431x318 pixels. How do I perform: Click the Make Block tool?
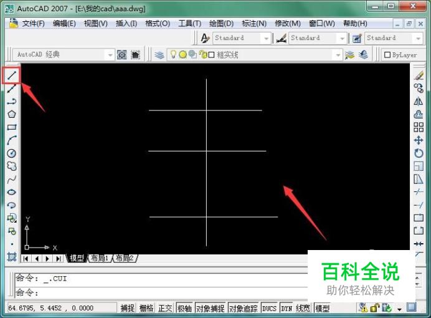12,231
